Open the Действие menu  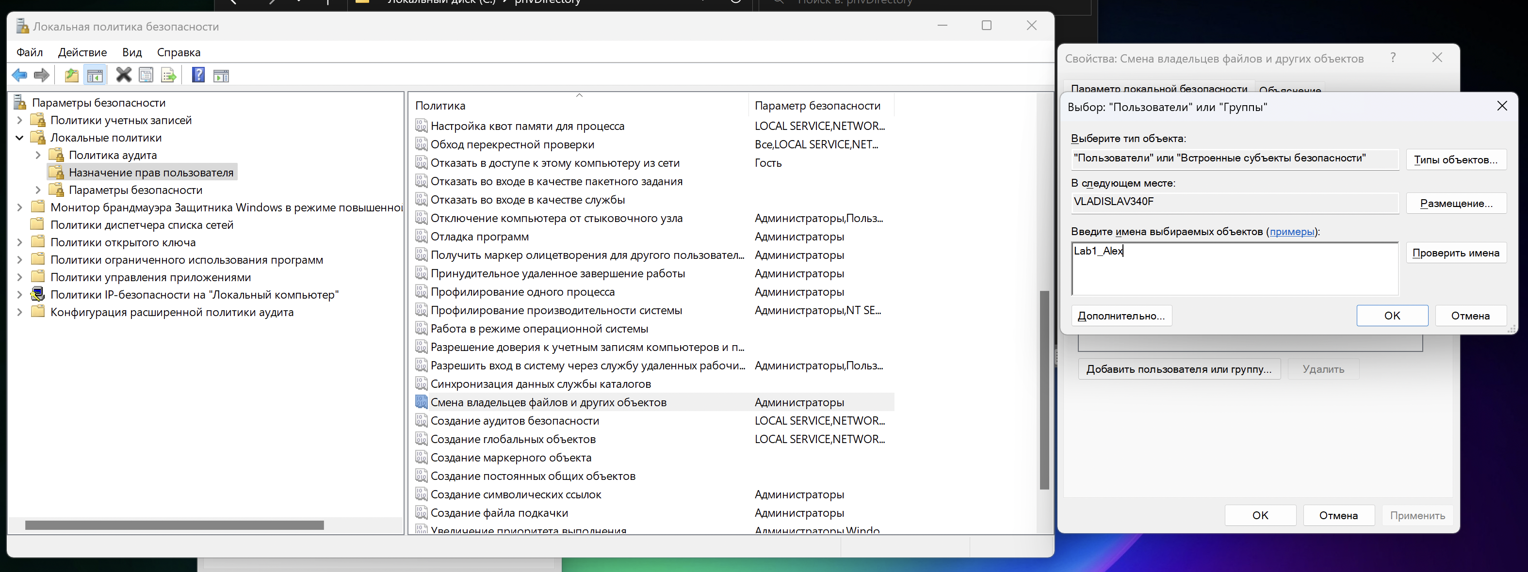coord(82,52)
